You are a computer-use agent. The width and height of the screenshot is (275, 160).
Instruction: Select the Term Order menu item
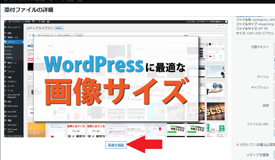(12, 116)
